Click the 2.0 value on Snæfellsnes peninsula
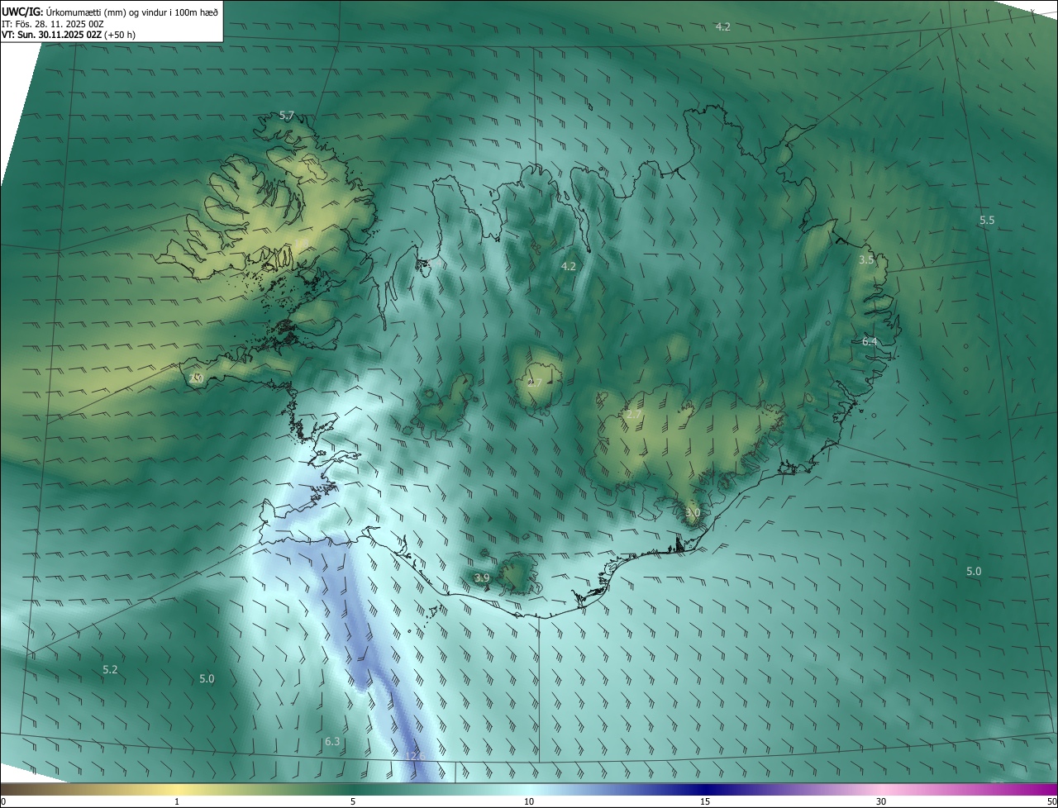The image size is (1058, 808). coord(196,378)
